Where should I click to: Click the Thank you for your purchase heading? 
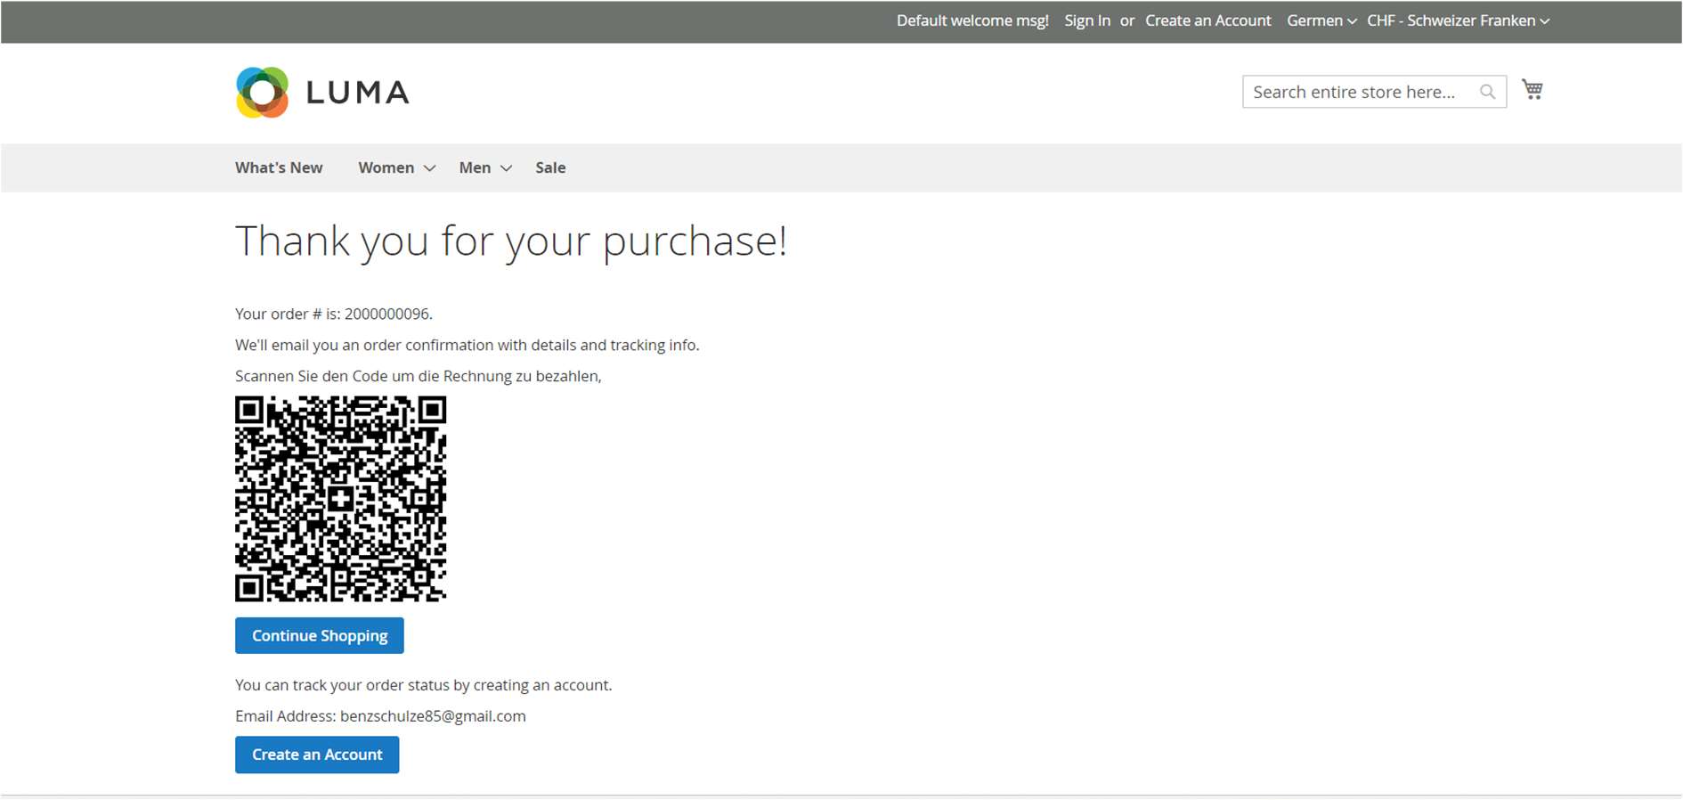pos(510,241)
